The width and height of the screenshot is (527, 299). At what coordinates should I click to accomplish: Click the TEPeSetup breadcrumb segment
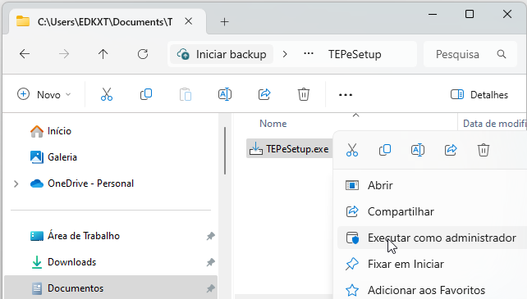(x=355, y=54)
